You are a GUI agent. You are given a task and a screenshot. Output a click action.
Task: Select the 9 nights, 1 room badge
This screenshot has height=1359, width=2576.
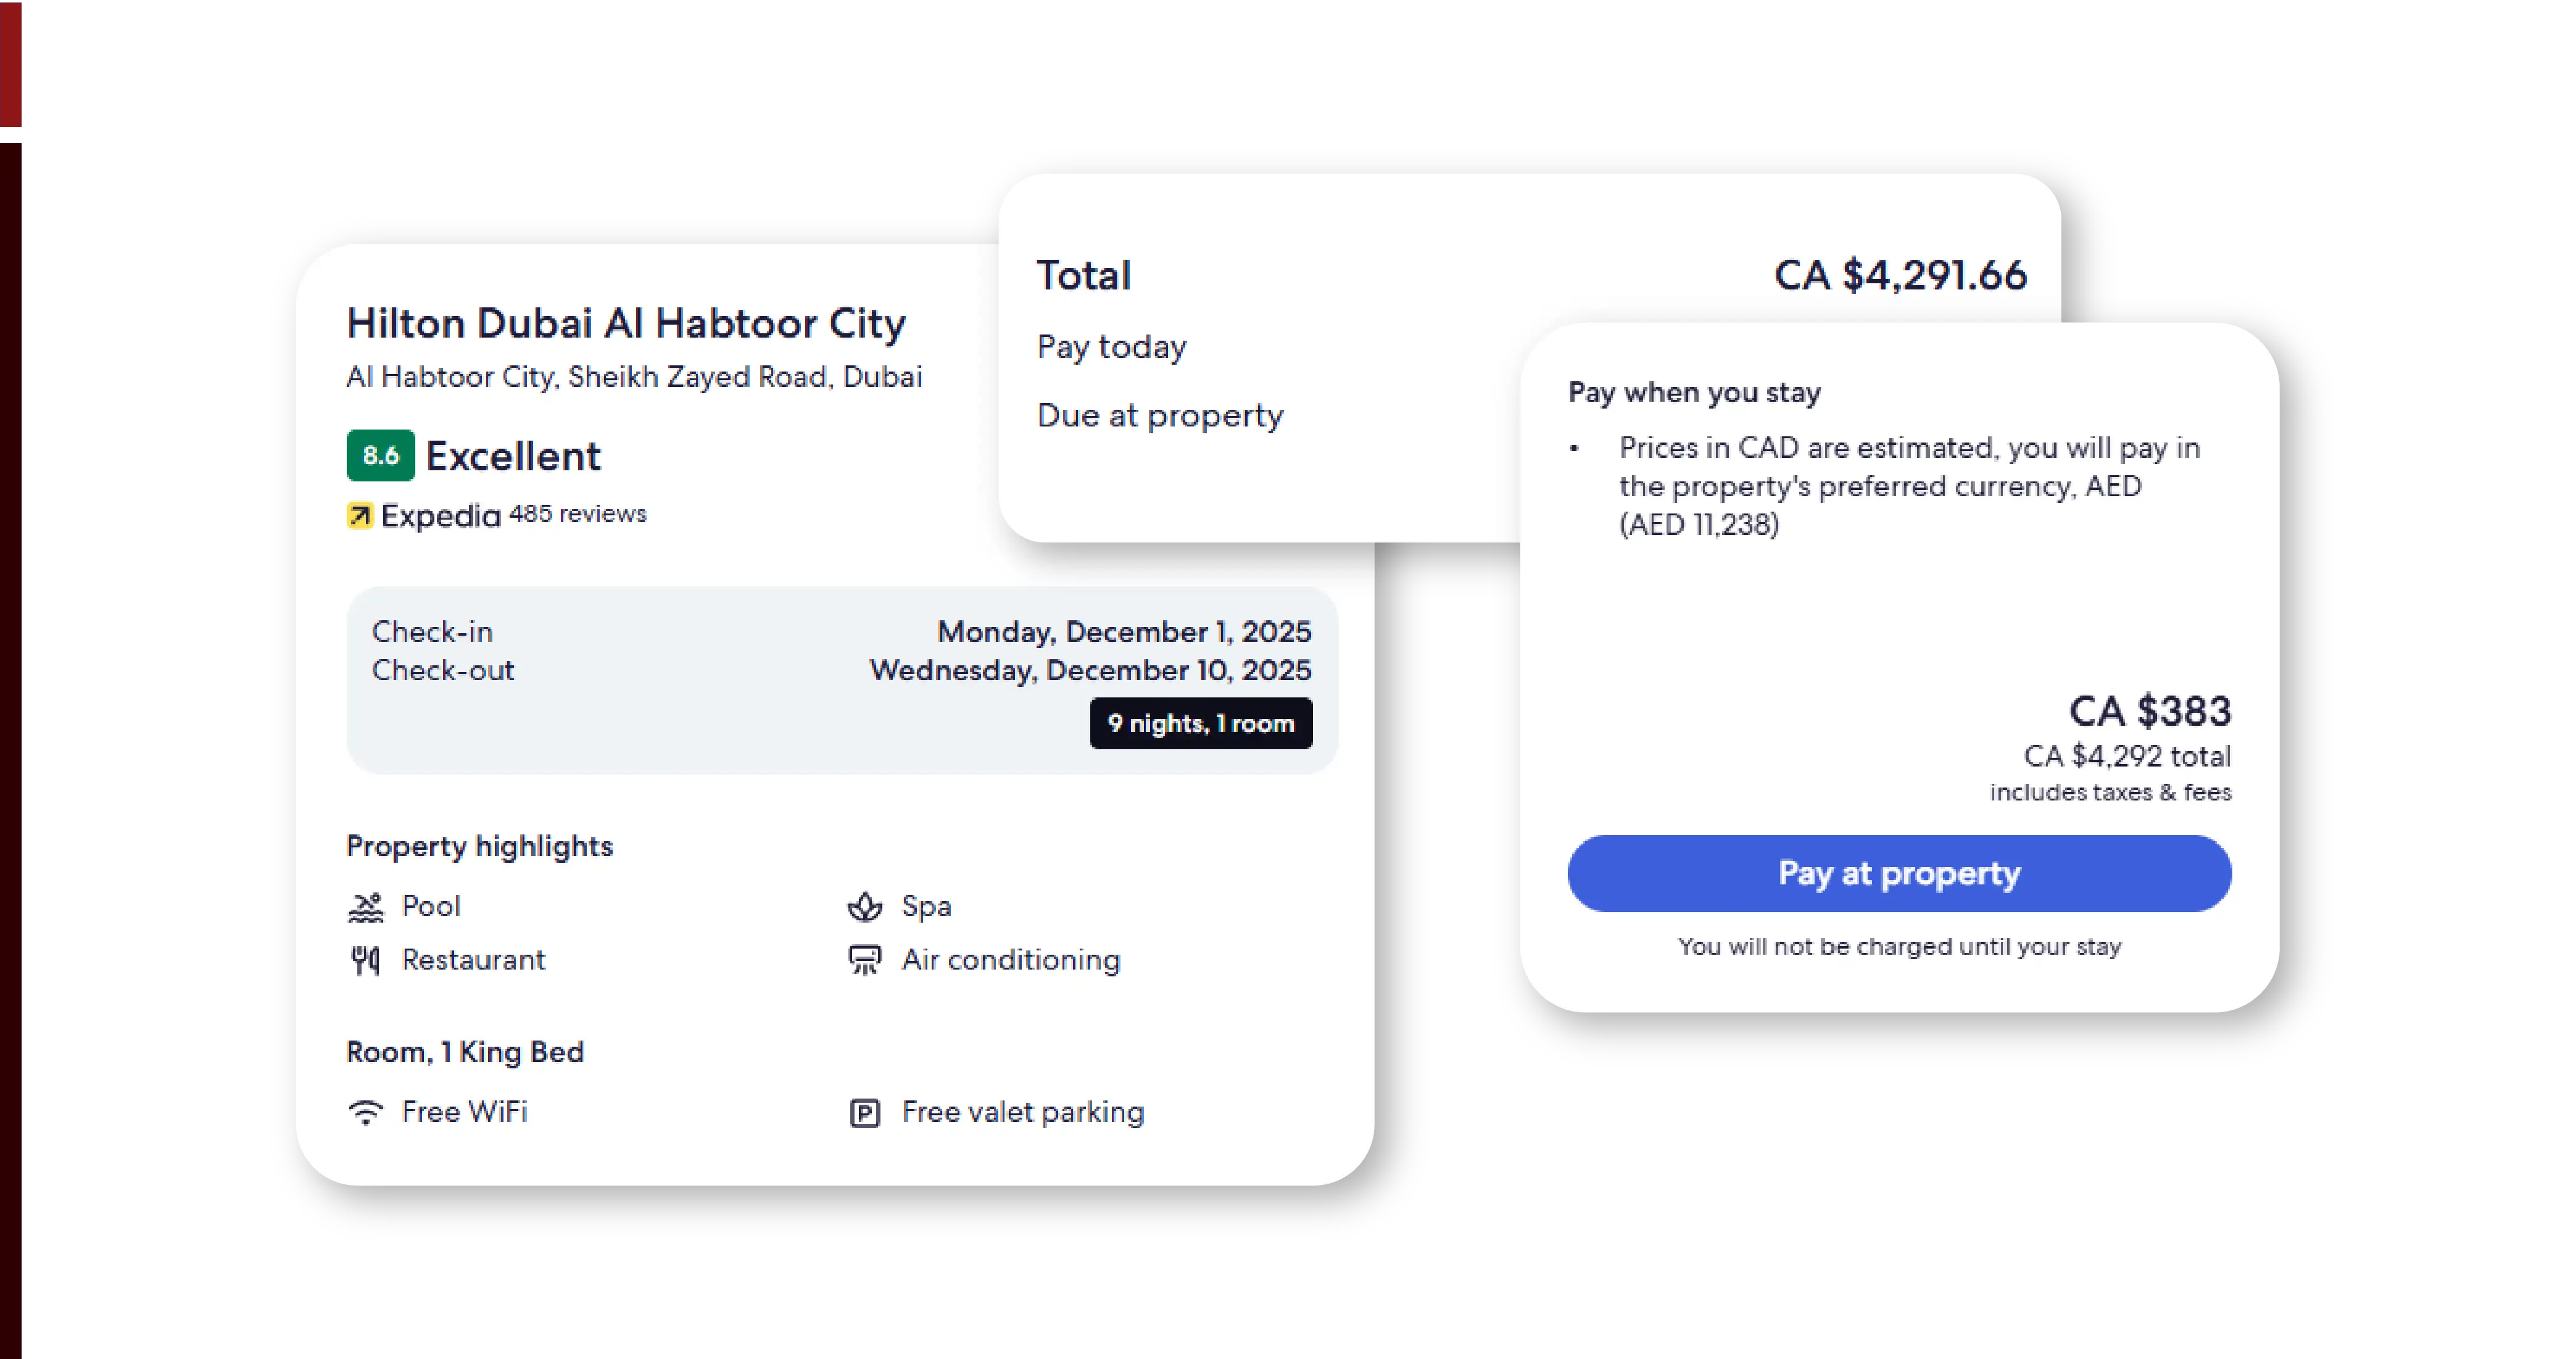[1200, 723]
